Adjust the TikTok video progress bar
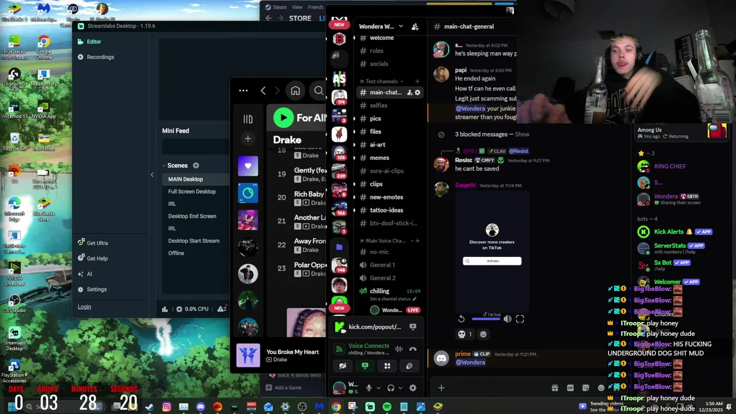 (486, 319)
